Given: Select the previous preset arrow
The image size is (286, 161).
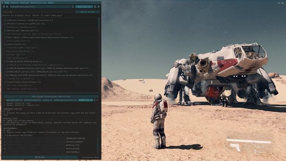Looking at the screenshot, I should click(x=4, y=7).
